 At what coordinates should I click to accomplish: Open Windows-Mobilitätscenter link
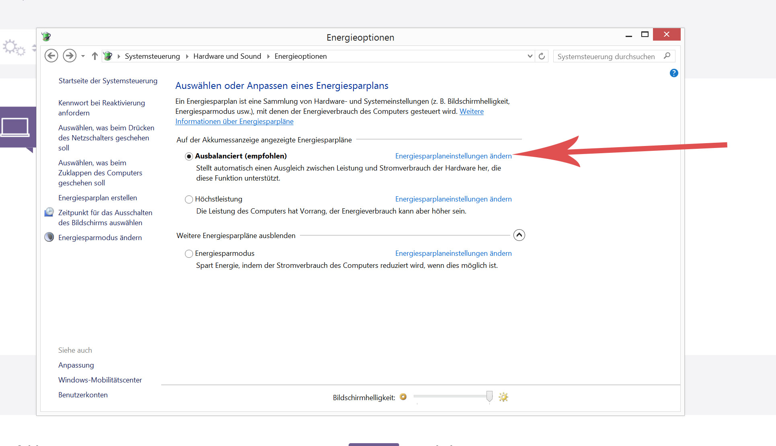click(x=100, y=380)
